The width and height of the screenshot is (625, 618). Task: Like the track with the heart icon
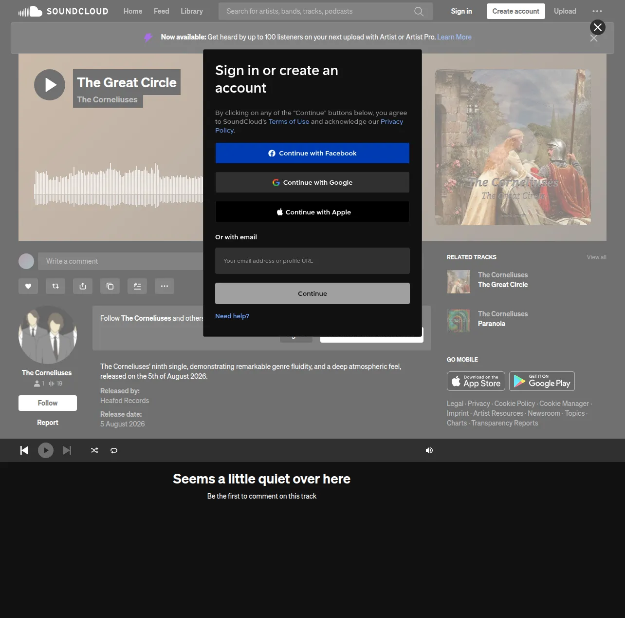tap(28, 286)
